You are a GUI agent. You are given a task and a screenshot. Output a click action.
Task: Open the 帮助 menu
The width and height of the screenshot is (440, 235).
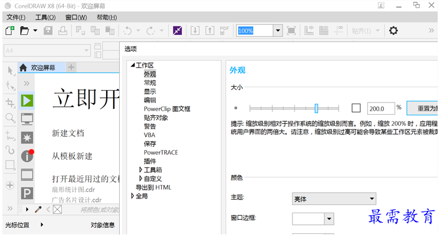click(107, 17)
